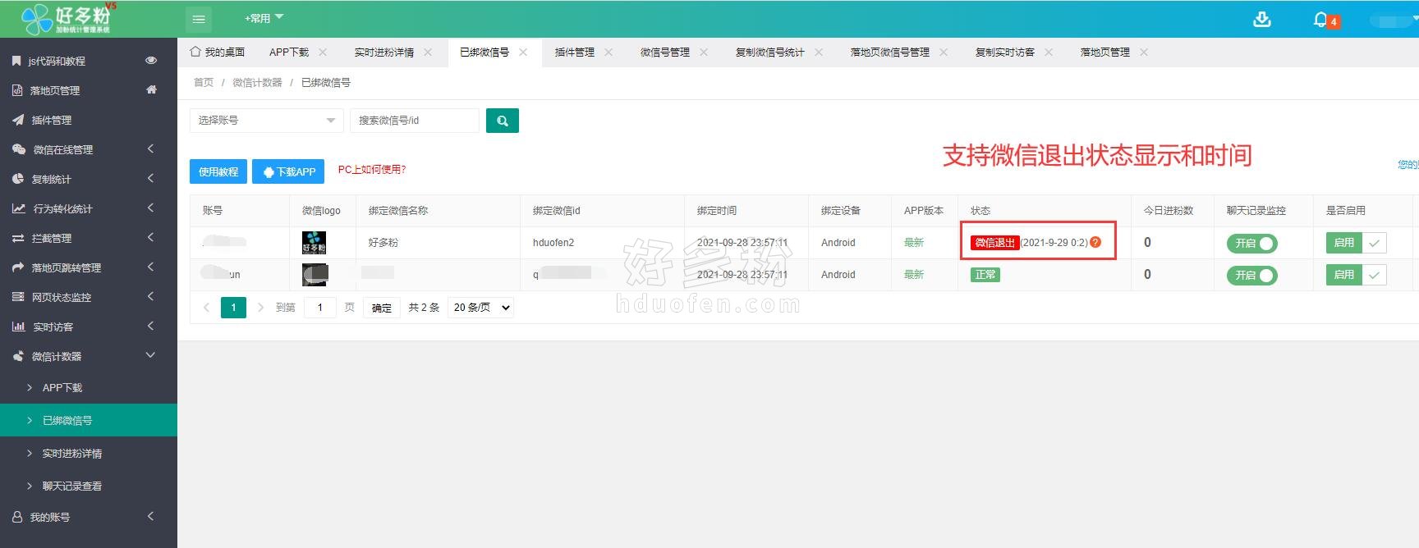Click the pie chart icon for 复制统计
The height and width of the screenshot is (548, 1419).
pyautogui.click(x=17, y=179)
